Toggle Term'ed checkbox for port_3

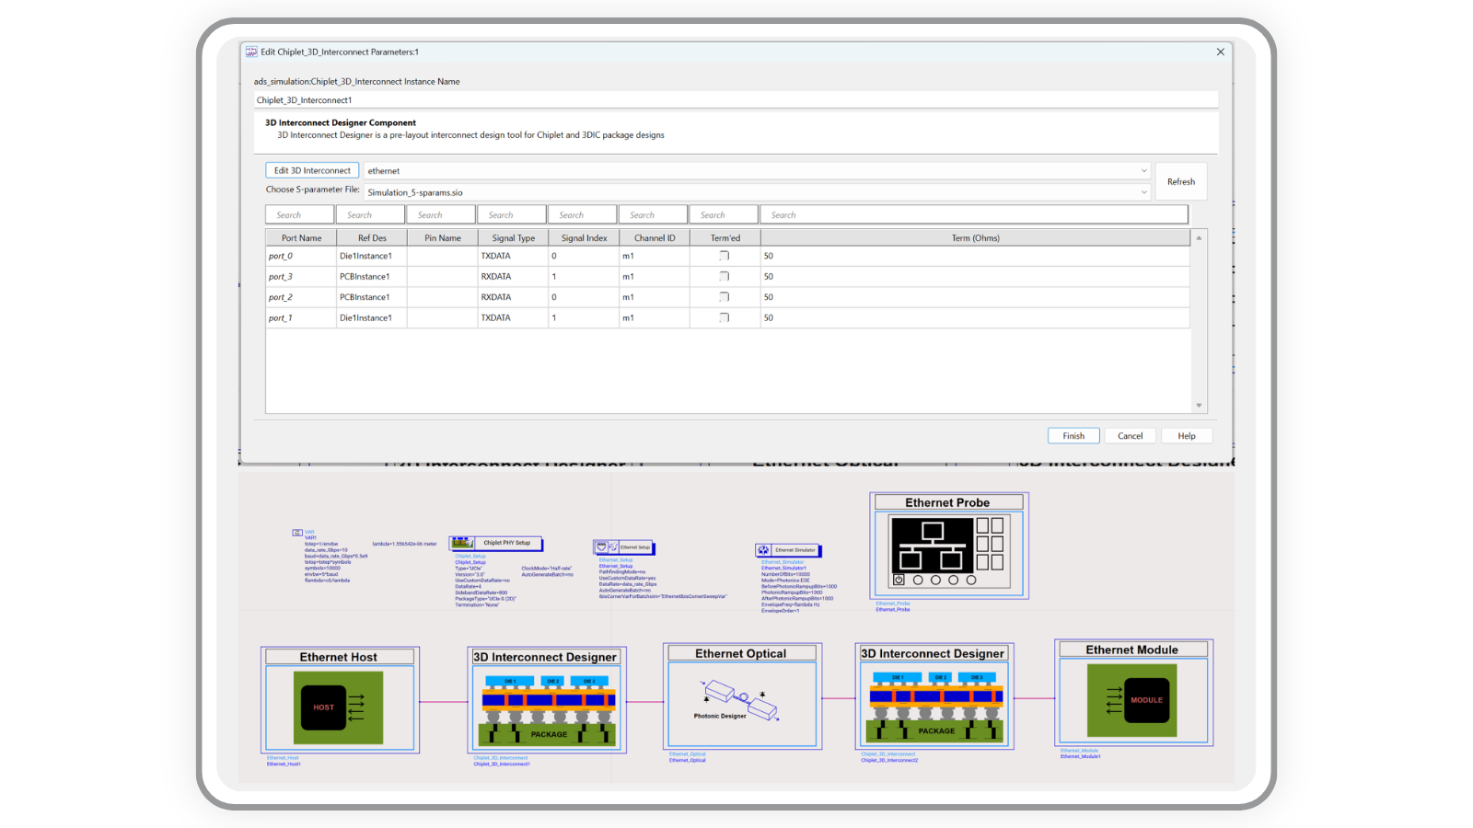[725, 277]
